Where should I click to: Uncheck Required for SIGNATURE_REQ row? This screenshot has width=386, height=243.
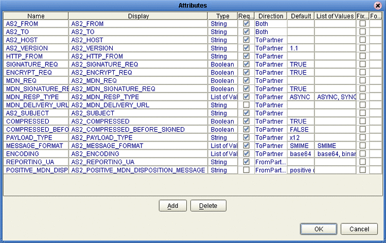click(x=246, y=64)
